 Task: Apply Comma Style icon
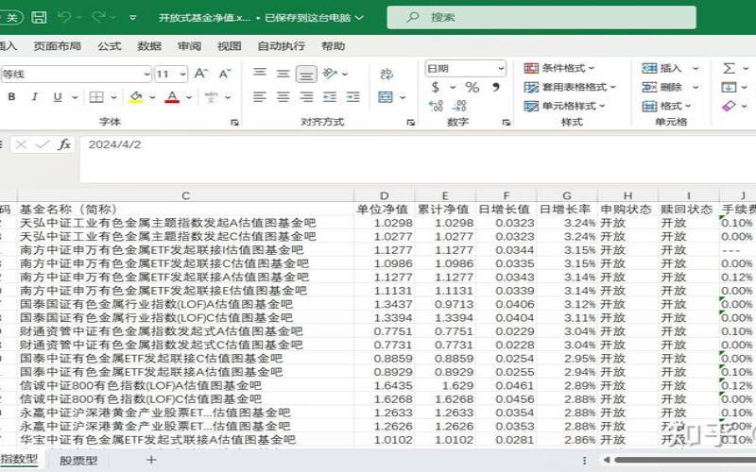495,87
